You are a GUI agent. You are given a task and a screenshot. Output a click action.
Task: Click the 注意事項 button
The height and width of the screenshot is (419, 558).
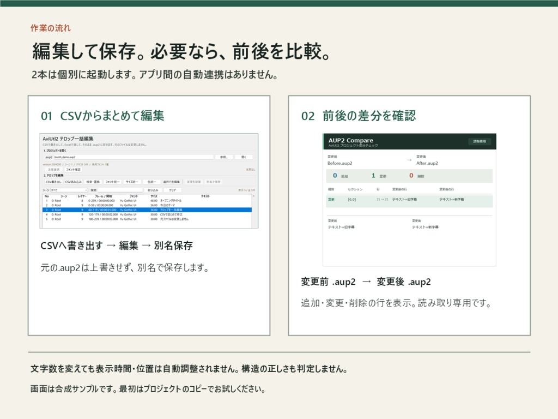[x=53, y=170]
